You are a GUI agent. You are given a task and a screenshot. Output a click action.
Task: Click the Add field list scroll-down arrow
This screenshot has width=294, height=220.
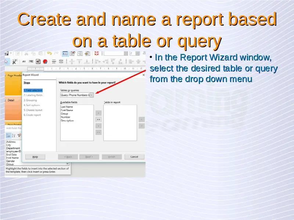(67, 164)
